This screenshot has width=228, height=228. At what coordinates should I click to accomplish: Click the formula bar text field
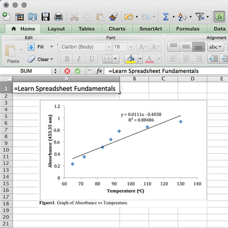tap(166, 71)
